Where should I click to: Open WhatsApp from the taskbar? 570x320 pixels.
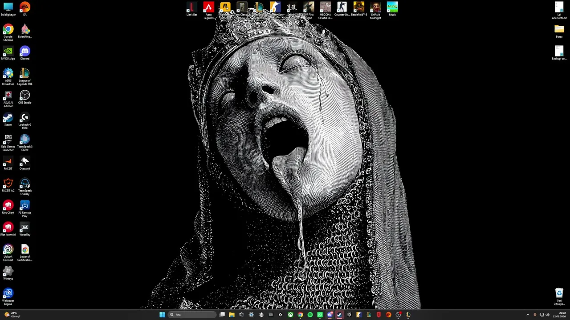pyautogui.click(x=320, y=315)
